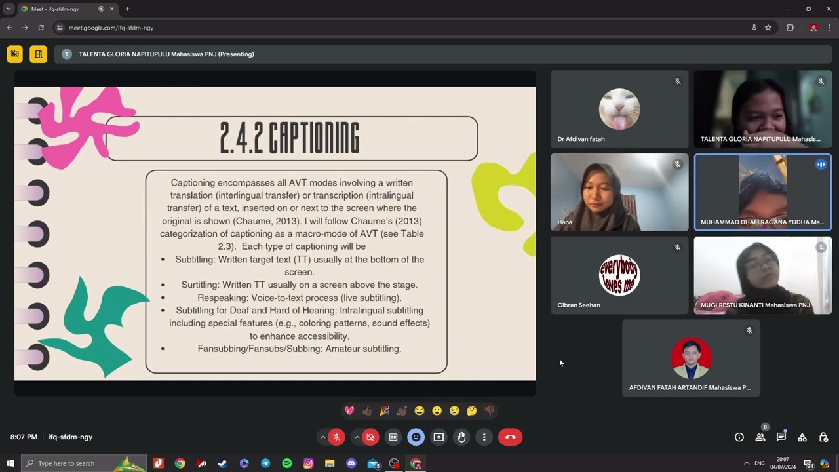Send the thinking face reaction
The width and height of the screenshot is (839, 472).
coord(472,411)
